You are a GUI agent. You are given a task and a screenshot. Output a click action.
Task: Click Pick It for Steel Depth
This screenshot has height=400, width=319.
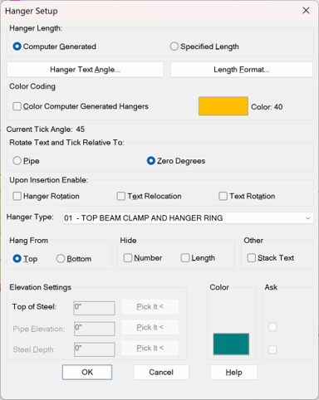[150, 348]
